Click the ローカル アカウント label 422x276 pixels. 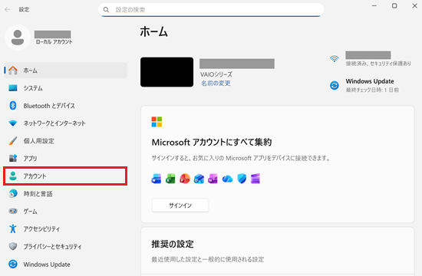pyautogui.click(x=54, y=42)
